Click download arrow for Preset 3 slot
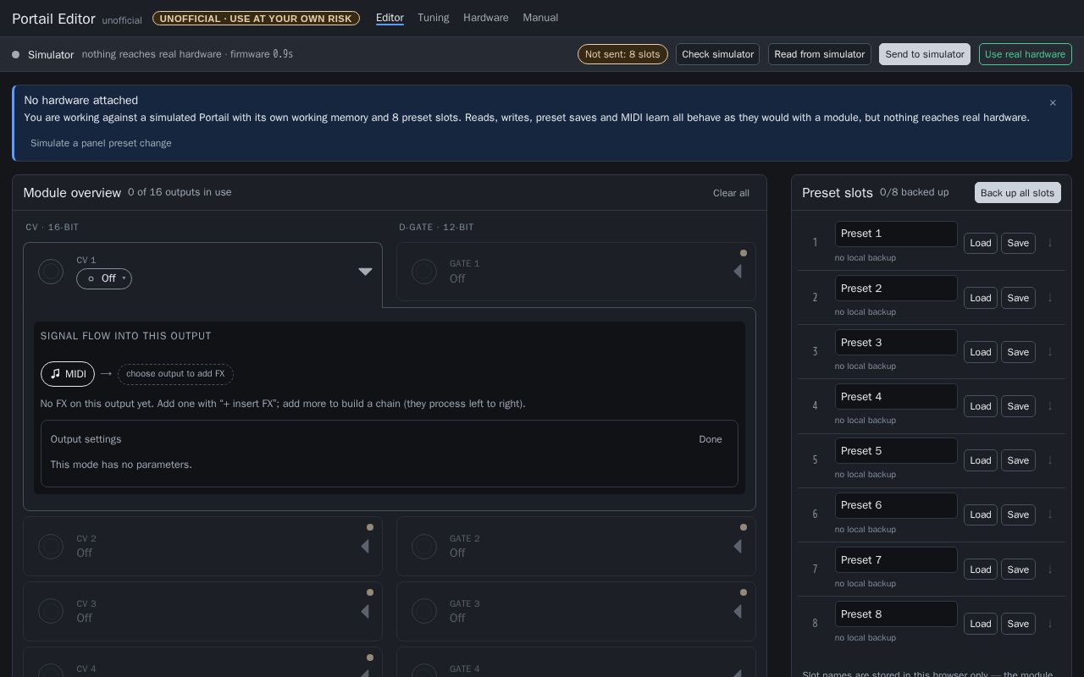 pos(1050,351)
